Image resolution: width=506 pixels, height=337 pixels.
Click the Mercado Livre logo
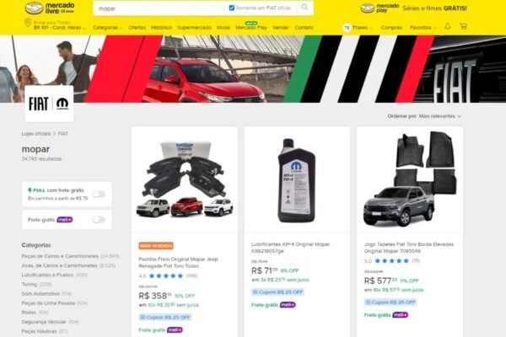point(50,8)
